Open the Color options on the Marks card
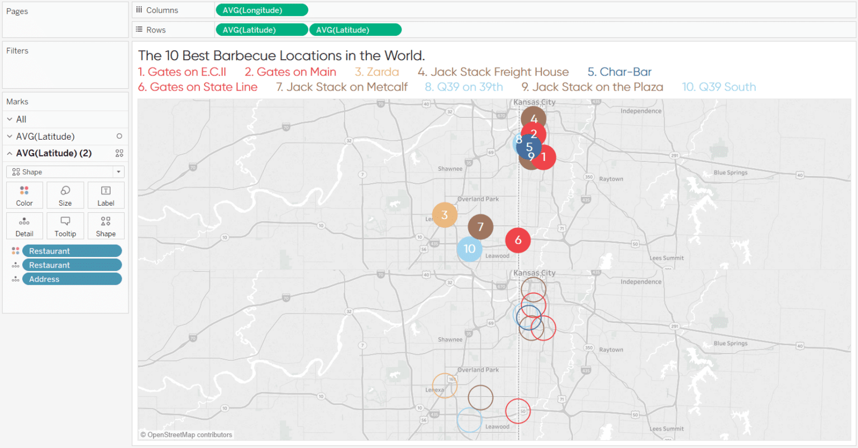This screenshot has width=858, height=448. (24, 195)
